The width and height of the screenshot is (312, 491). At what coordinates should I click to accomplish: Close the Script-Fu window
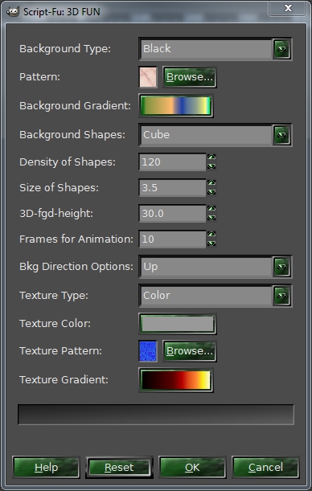[288, 8]
